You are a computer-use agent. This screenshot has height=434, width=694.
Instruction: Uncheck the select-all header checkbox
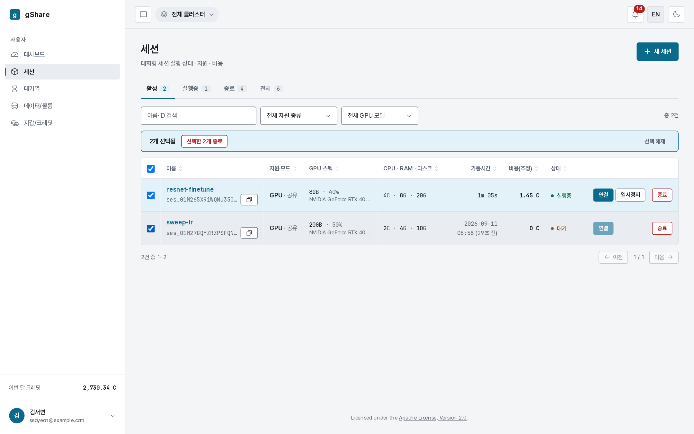[151, 168]
